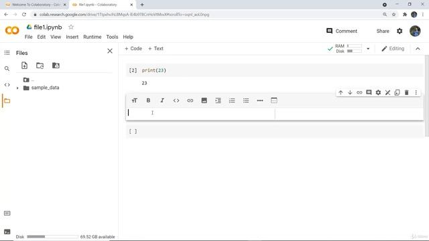Switch to the Welcome To Colaboratory tab
This screenshot has height=241, width=429.
36,5
